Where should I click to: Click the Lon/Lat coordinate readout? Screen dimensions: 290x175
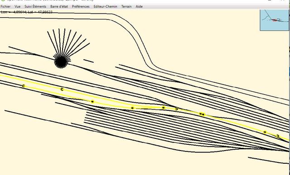point(27,12)
